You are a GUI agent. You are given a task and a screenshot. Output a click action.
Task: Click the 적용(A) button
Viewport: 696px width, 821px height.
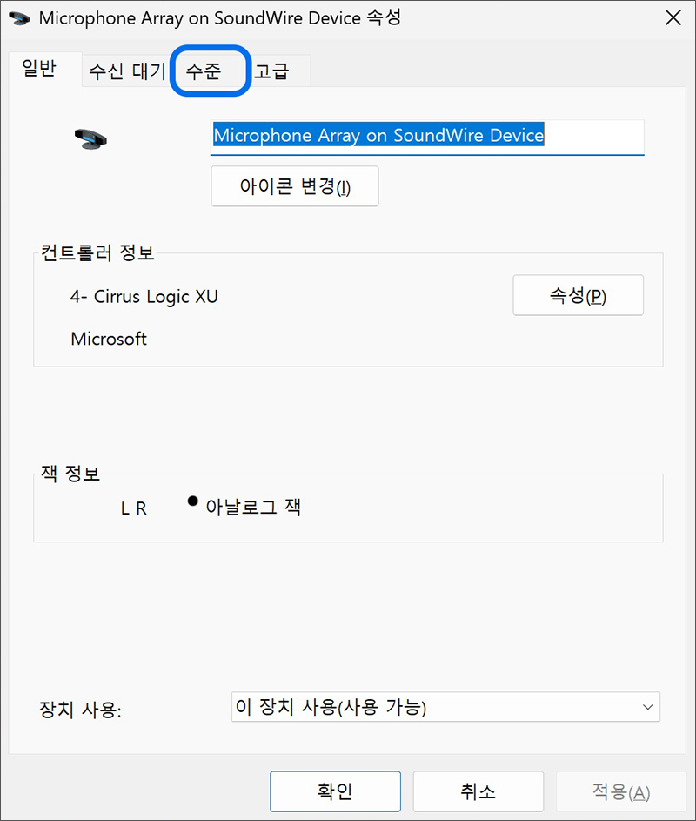[620, 791]
